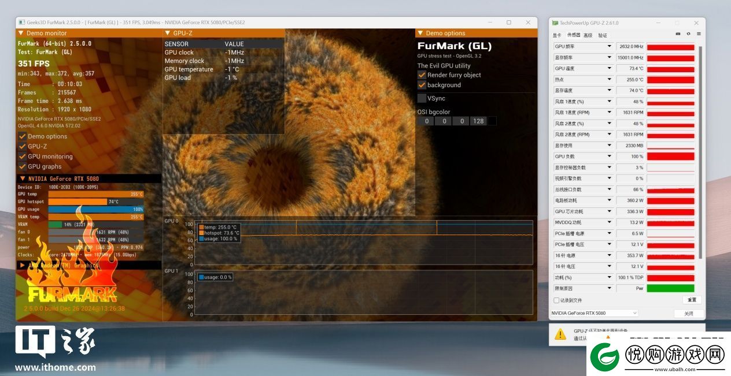This screenshot has height=376, width=731.
Task: Click the GPU 1 usage graph
Action: [x=364, y=292]
